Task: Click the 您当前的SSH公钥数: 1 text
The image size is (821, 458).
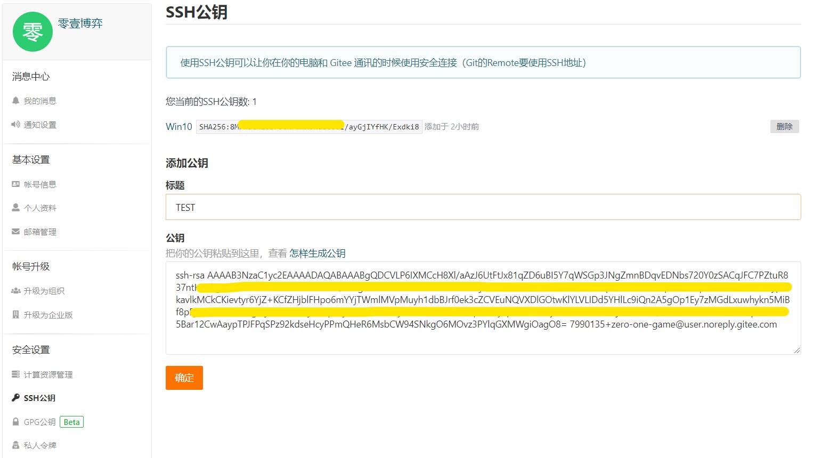Action: click(x=211, y=102)
